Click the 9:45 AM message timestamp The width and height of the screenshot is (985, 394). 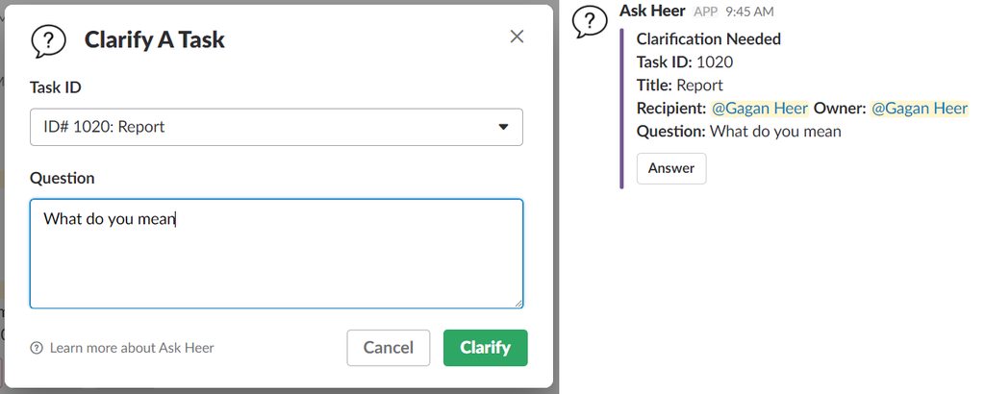749,12
